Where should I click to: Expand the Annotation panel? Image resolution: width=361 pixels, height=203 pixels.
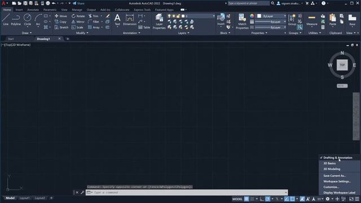[x=131, y=33]
